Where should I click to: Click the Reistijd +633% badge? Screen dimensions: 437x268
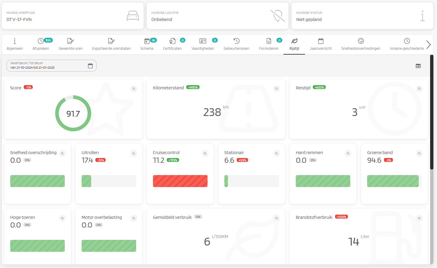click(x=319, y=87)
